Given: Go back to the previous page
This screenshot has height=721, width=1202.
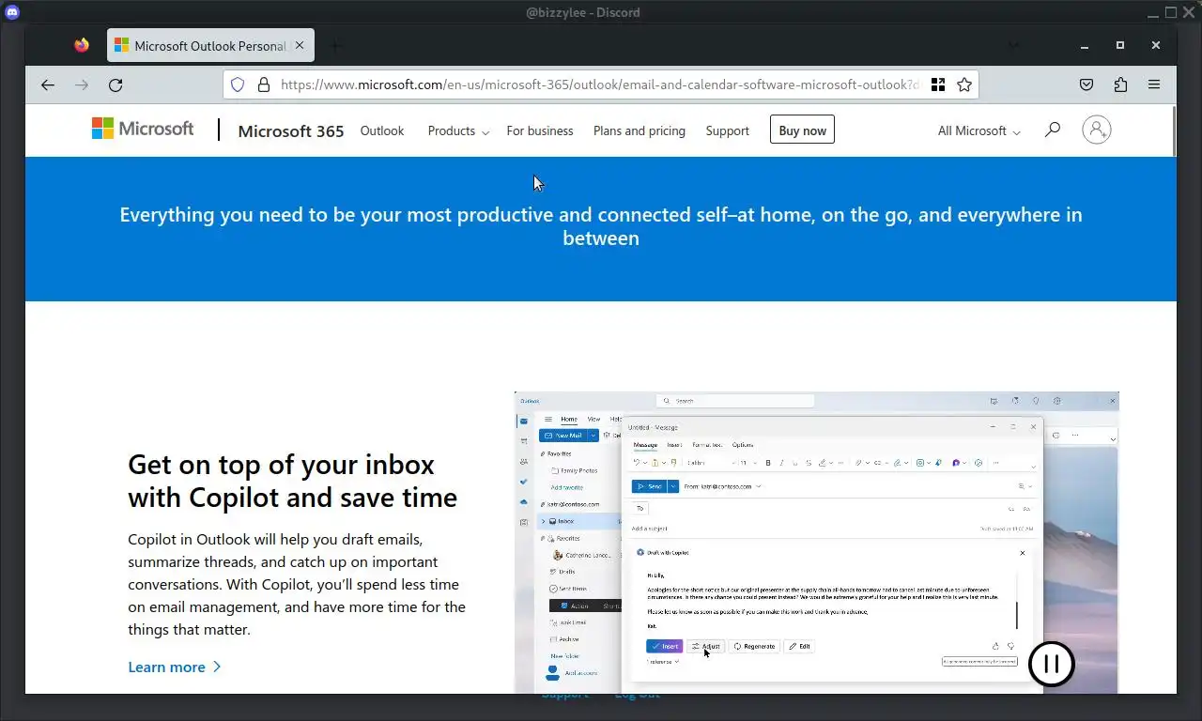Looking at the screenshot, I should 48,84.
